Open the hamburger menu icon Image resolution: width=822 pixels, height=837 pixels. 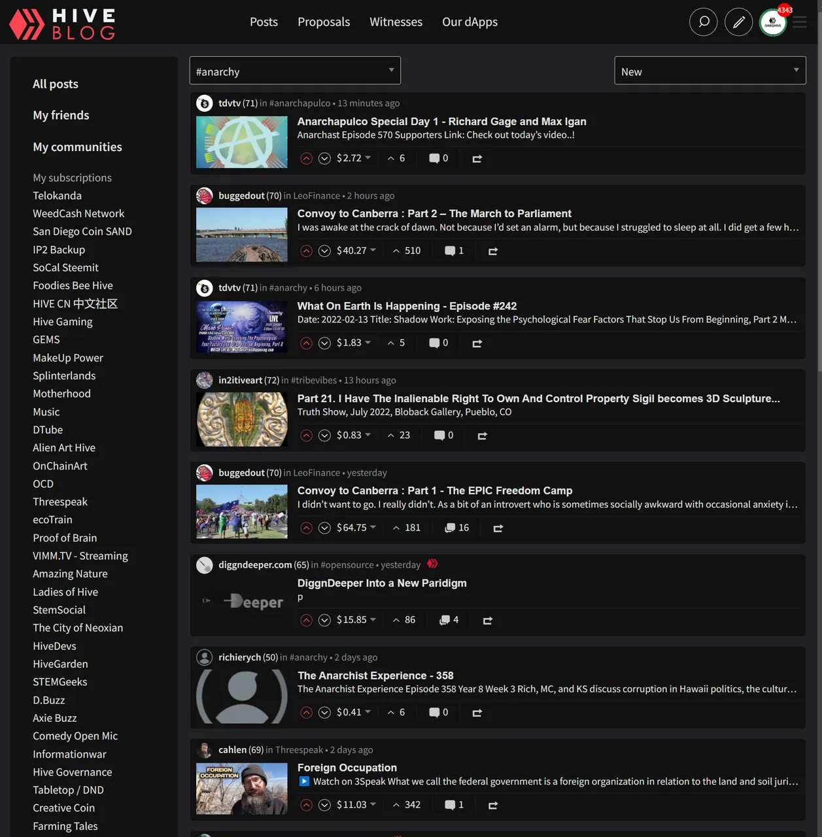pyautogui.click(x=800, y=22)
